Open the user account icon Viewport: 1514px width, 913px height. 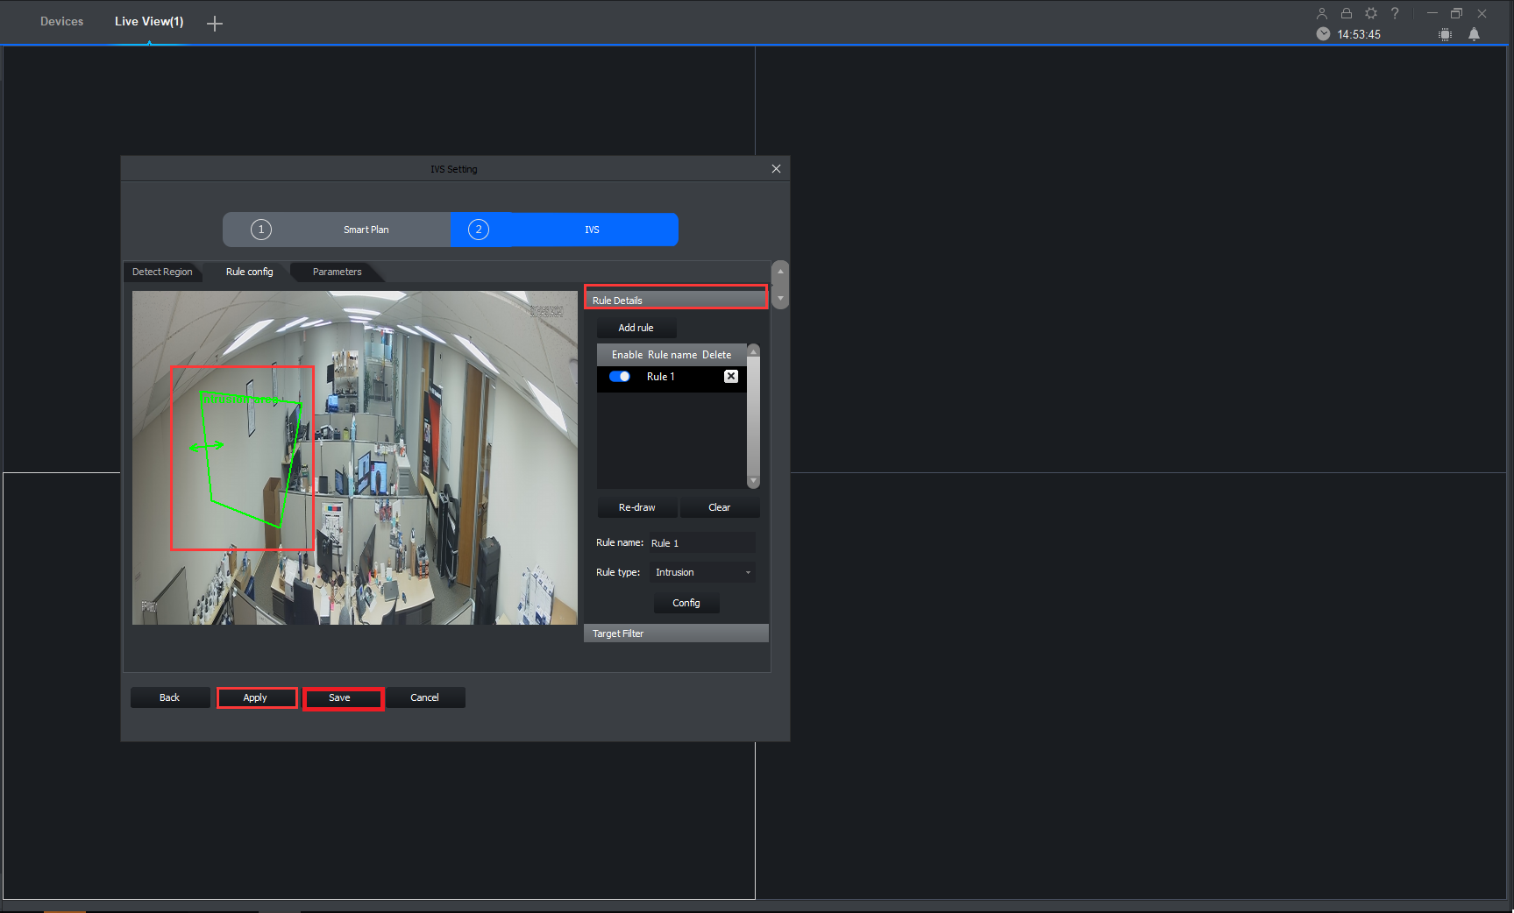tap(1322, 13)
